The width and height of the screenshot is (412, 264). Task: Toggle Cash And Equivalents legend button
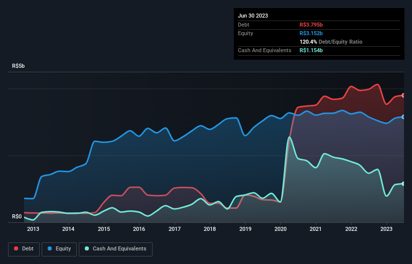click(x=115, y=248)
